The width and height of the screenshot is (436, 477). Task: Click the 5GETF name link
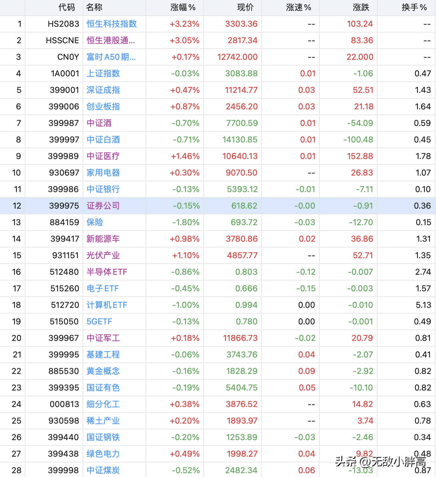pyautogui.click(x=99, y=321)
